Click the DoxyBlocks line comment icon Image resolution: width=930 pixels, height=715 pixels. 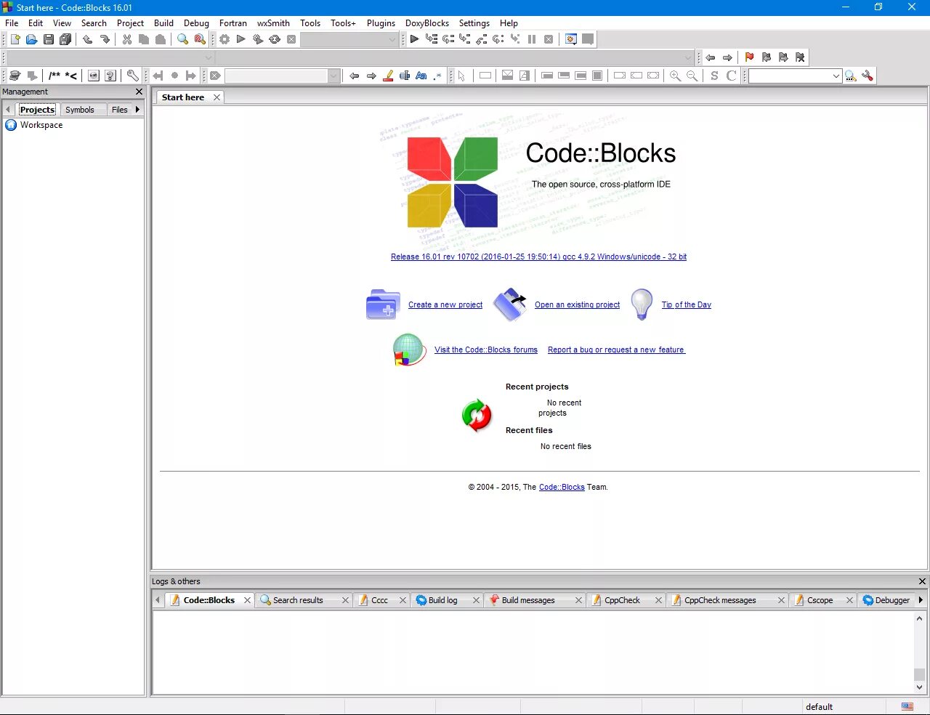pyautogui.click(x=71, y=76)
